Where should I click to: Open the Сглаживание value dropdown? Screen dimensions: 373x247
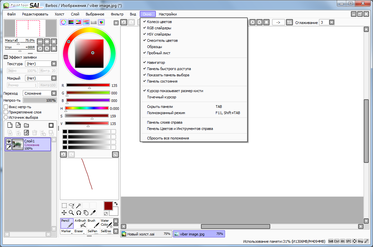331,22
